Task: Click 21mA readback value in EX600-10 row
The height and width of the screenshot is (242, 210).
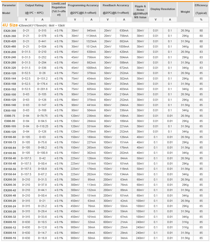Action: click(x=124, y=222)
